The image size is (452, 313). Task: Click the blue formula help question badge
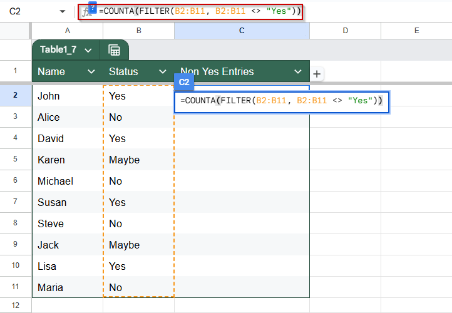coord(93,7)
